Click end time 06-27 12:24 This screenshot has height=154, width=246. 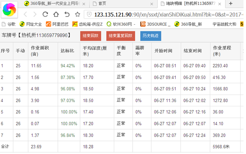coord(194,135)
